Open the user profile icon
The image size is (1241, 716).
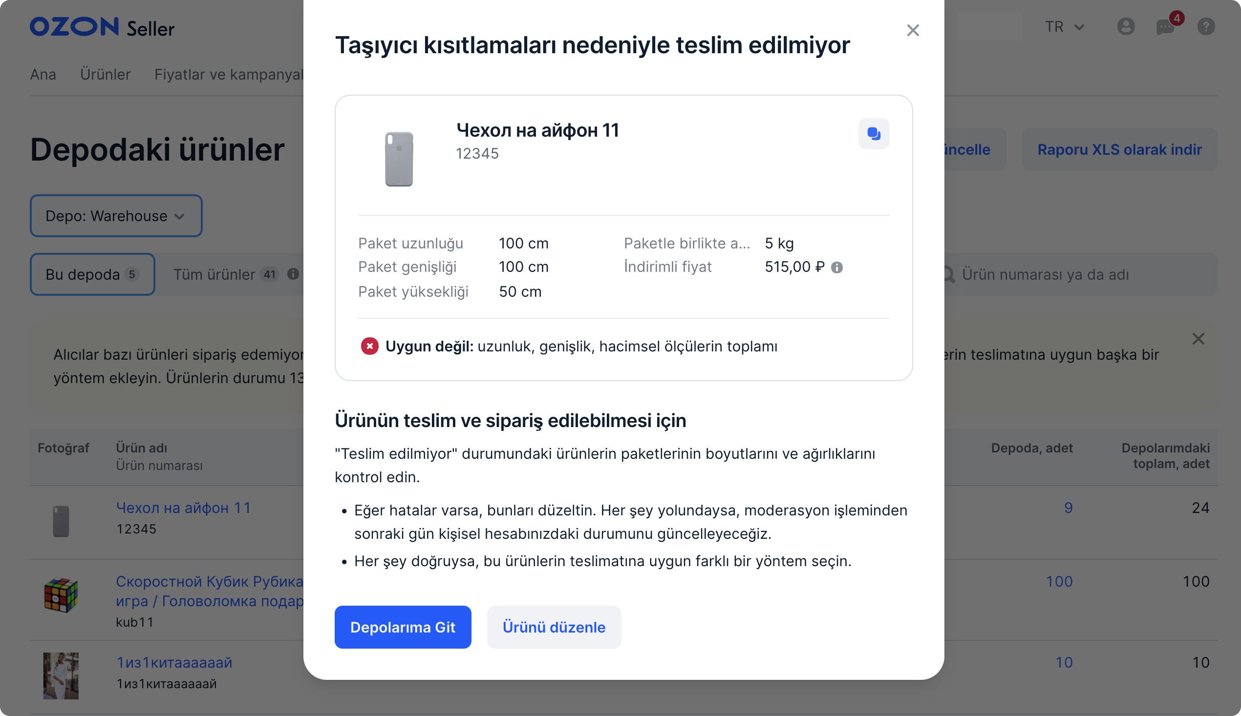pyautogui.click(x=1125, y=26)
